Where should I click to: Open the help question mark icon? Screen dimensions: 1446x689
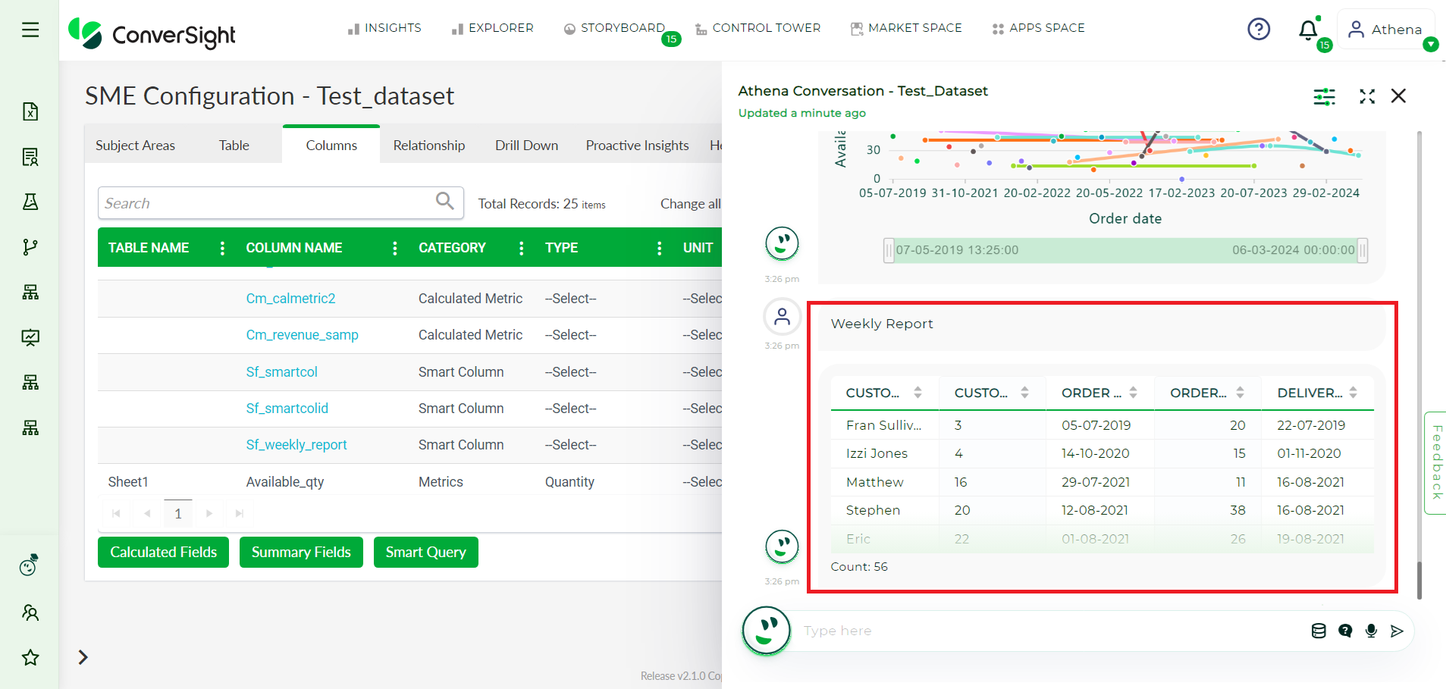1259,30
